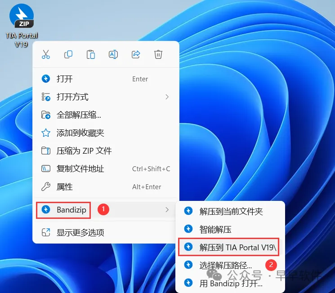This screenshot has width=335, height=293.
Task: Click the Copy icon in context menu
Action: [x=68, y=54]
